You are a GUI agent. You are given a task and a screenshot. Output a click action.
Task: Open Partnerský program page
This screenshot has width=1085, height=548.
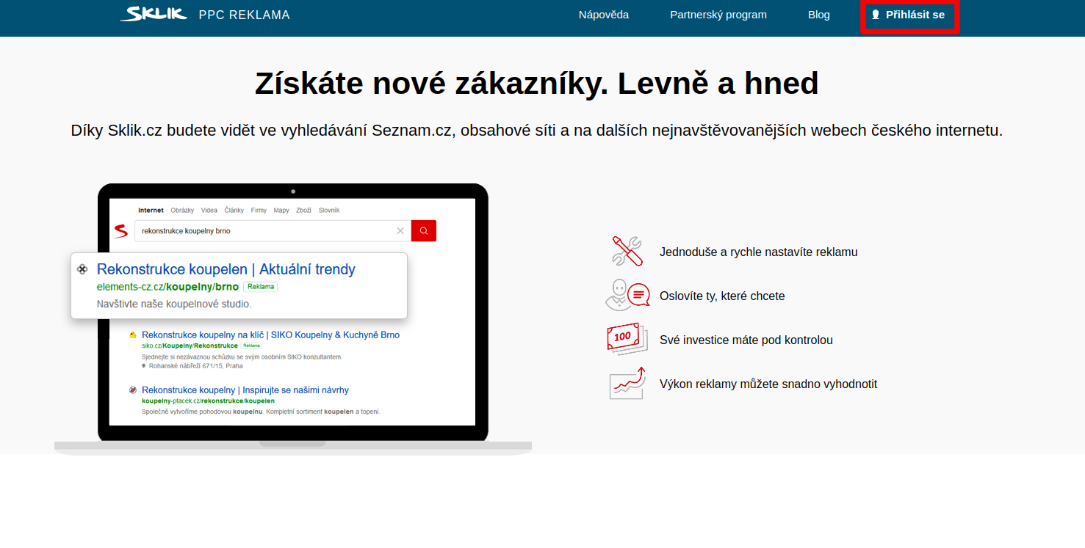pos(718,15)
